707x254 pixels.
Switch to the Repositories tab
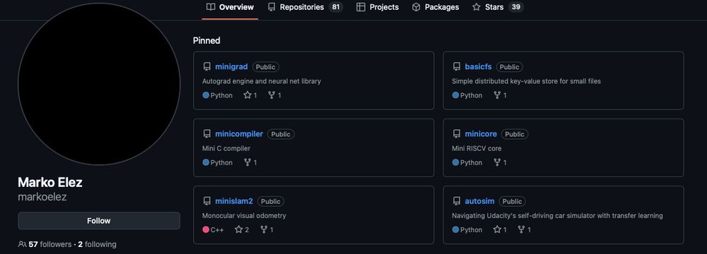305,7
